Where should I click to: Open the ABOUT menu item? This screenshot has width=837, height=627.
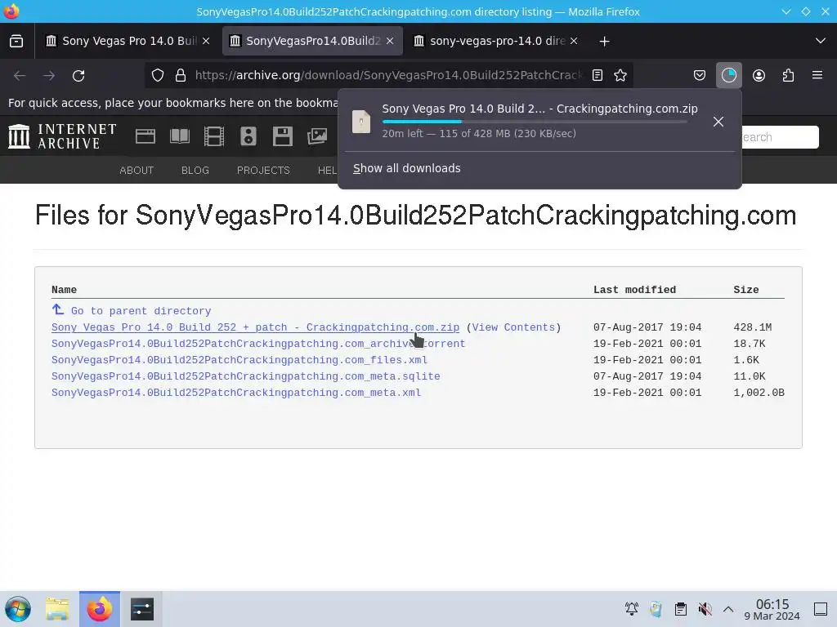(137, 170)
